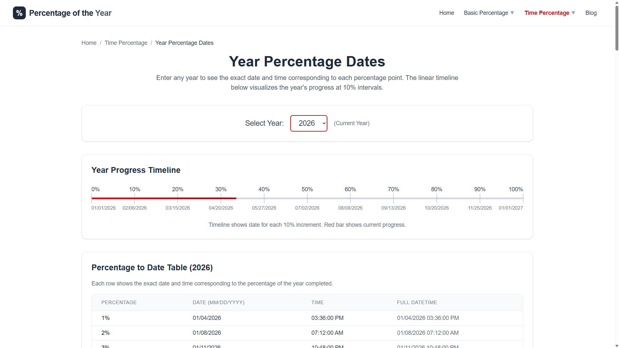This screenshot has height=348, width=619.
Task: Select the 1% table row
Action: tap(307, 318)
